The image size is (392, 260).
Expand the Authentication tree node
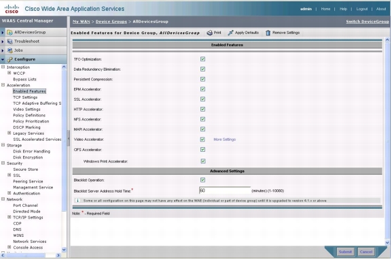pyautogui.click(x=10, y=193)
